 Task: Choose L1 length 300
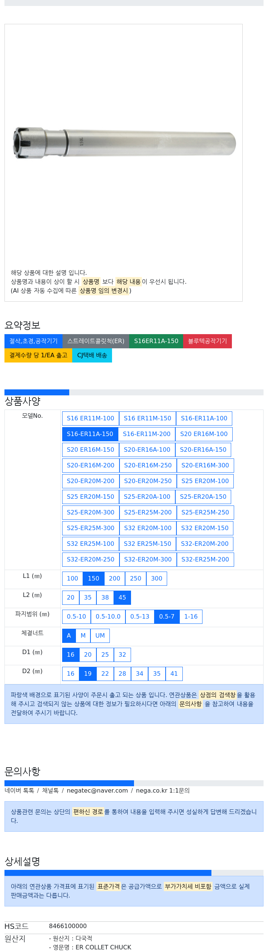pos(157,578)
